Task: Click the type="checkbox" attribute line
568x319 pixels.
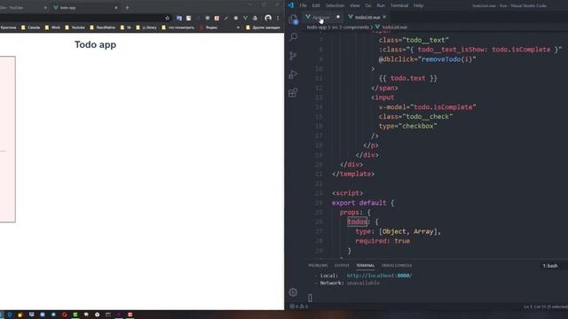Action: point(407,126)
